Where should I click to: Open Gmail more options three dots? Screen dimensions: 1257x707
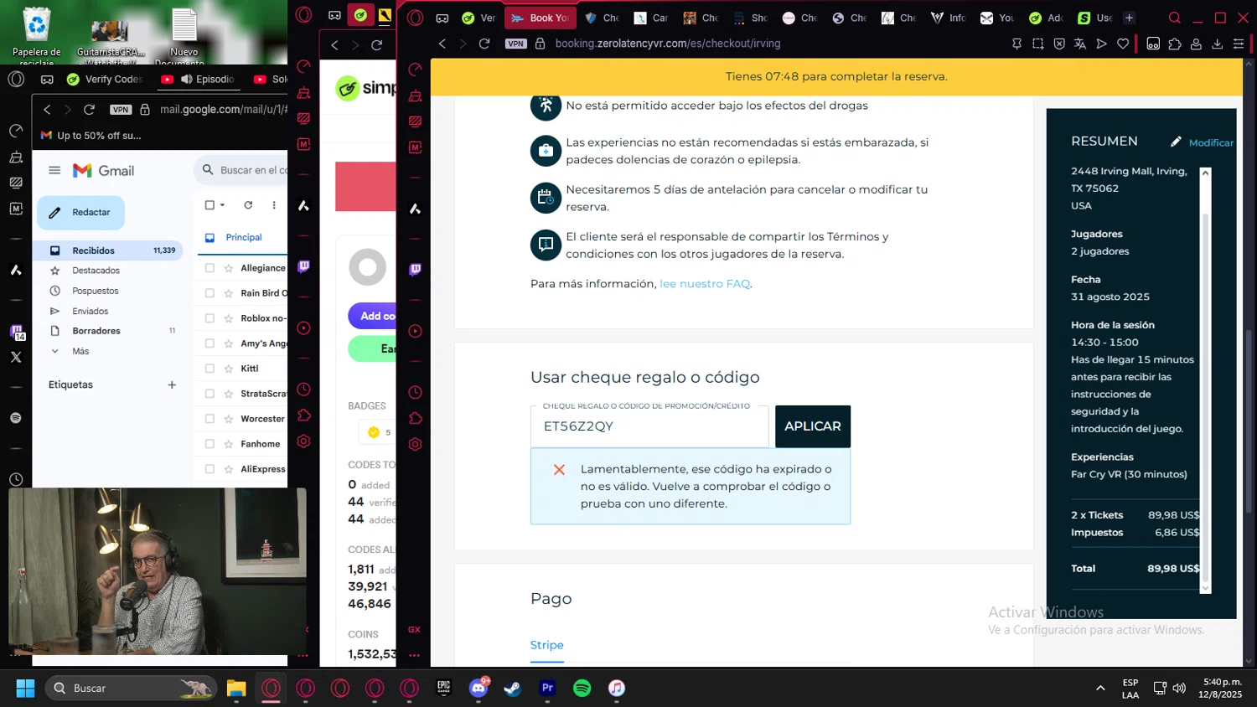[274, 204]
